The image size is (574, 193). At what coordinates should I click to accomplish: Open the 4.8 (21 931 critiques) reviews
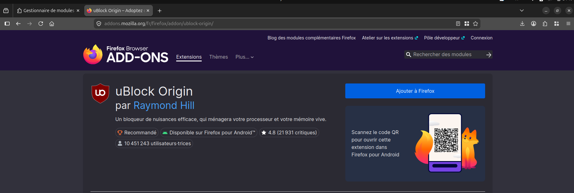point(289,132)
